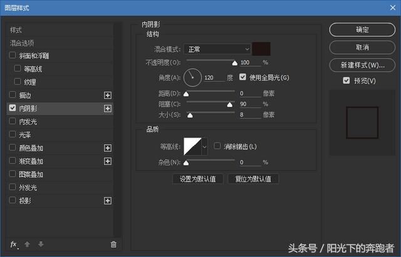
Task: Enable the 等高线 sub-option checkbox
Action: pos(18,68)
